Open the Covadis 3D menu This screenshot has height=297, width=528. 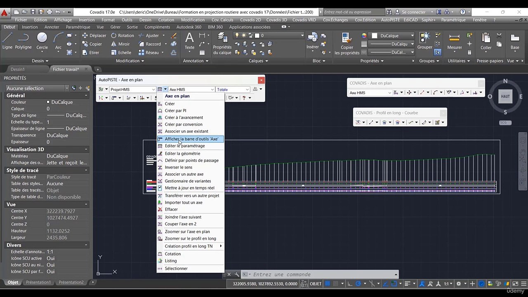click(x=276, y=20)
